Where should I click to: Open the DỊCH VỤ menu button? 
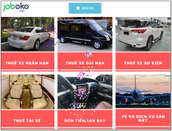click(85, 8)
